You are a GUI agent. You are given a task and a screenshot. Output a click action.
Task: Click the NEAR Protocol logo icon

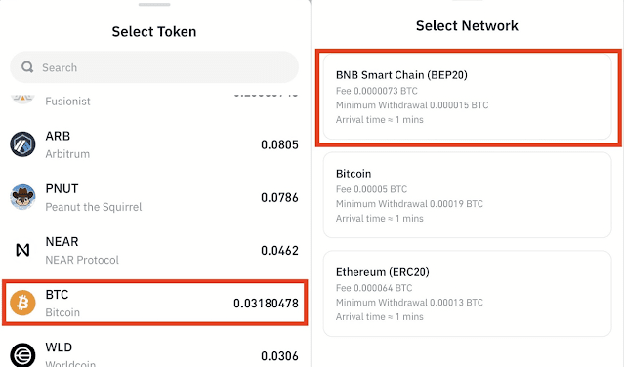22,250
